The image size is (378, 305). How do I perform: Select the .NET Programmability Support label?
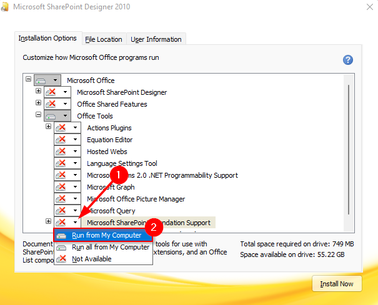click(162, 175)
